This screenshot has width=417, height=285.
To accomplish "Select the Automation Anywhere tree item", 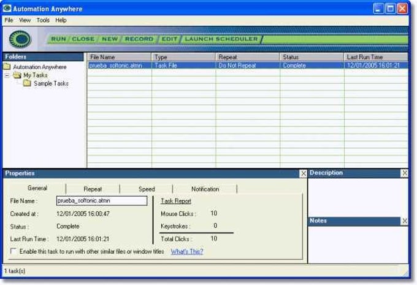I will click(x=40, y=67).
